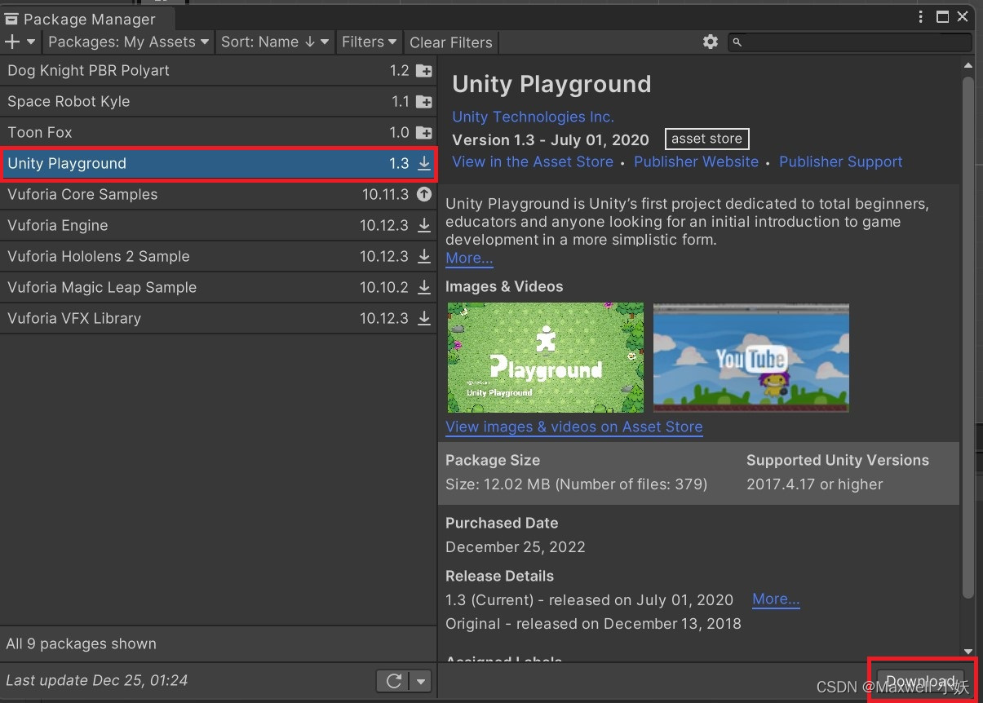The height and width of the screenshot is (703, 983).
Task: Open the Filters dropdown
Action: [370, 42]
